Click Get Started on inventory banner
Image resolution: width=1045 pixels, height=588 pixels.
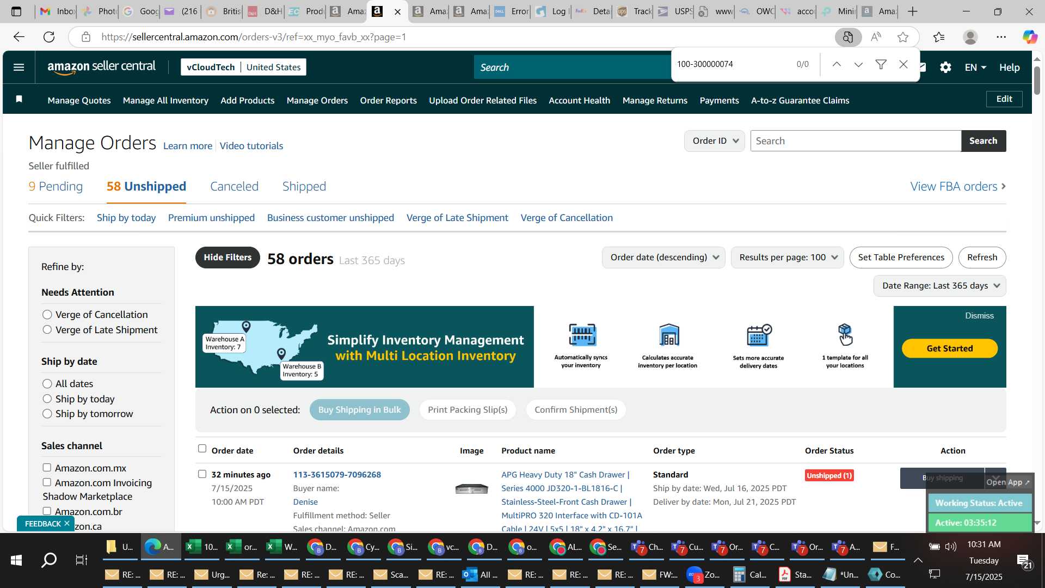(949, 348)
